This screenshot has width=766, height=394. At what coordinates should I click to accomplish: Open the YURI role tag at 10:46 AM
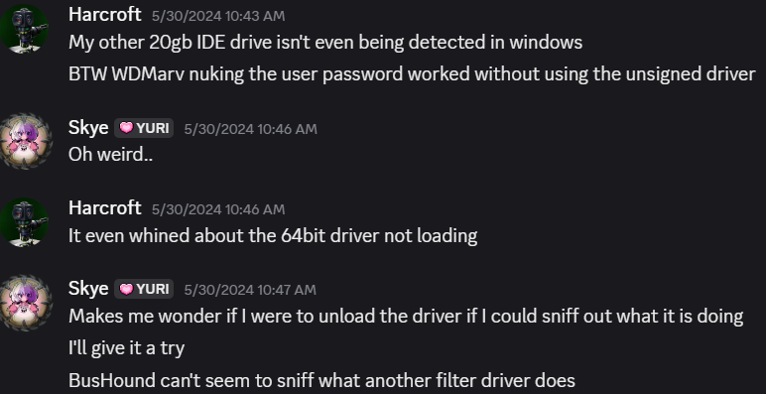[144, 128]
